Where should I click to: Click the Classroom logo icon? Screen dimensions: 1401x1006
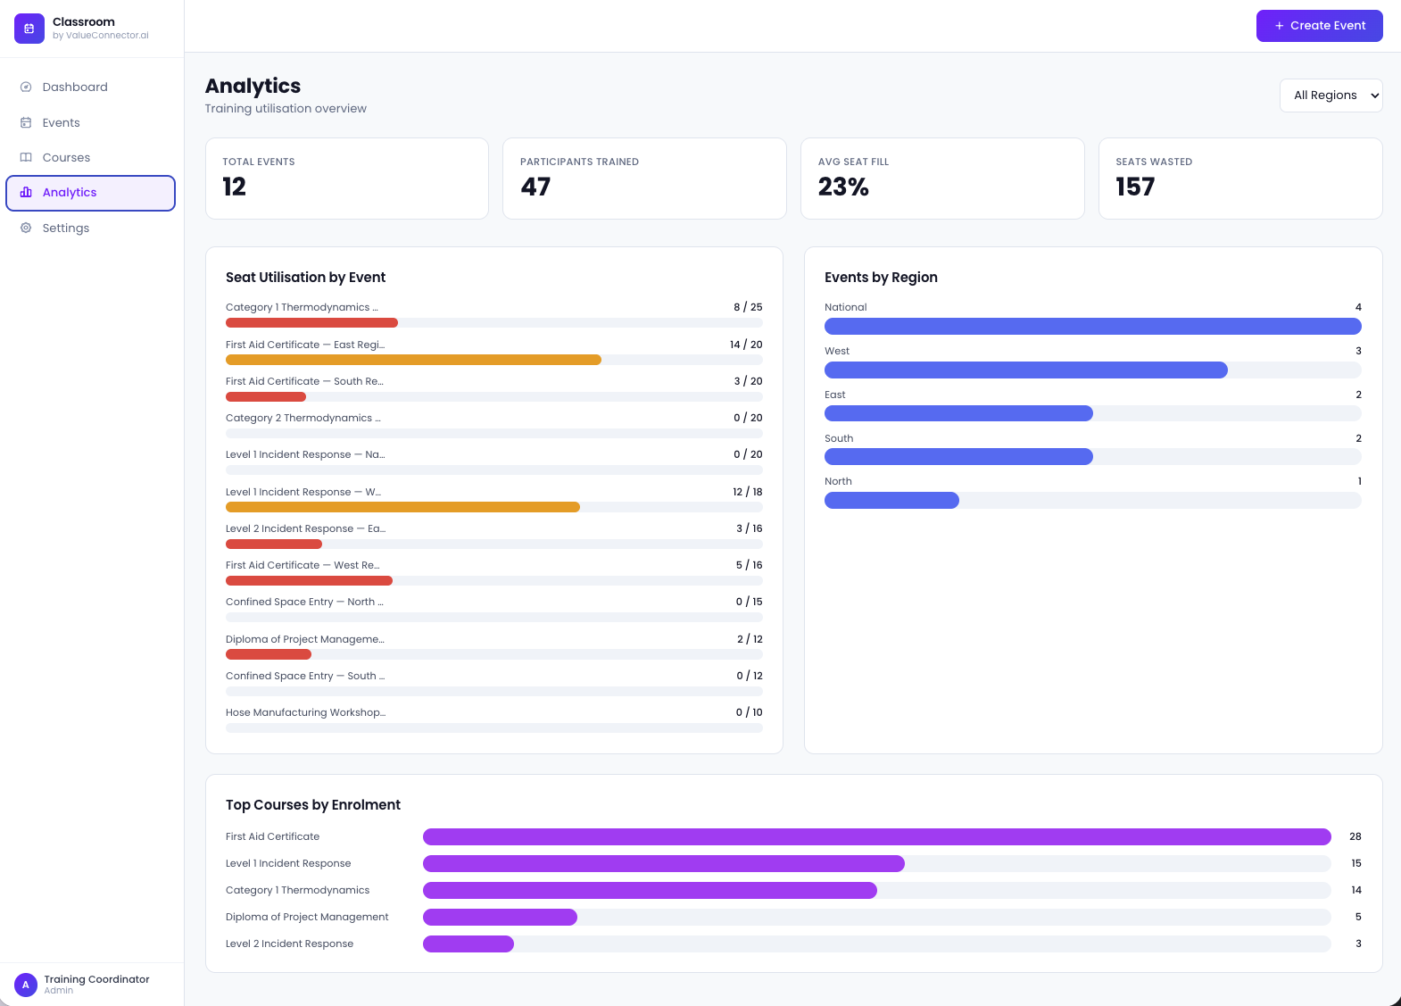tap(29, 29)
